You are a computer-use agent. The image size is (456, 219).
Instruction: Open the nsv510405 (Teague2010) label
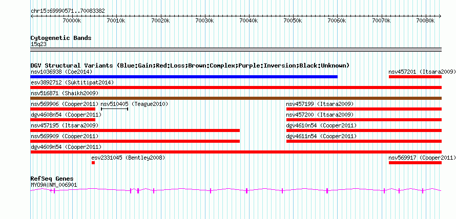coord(134,104)
